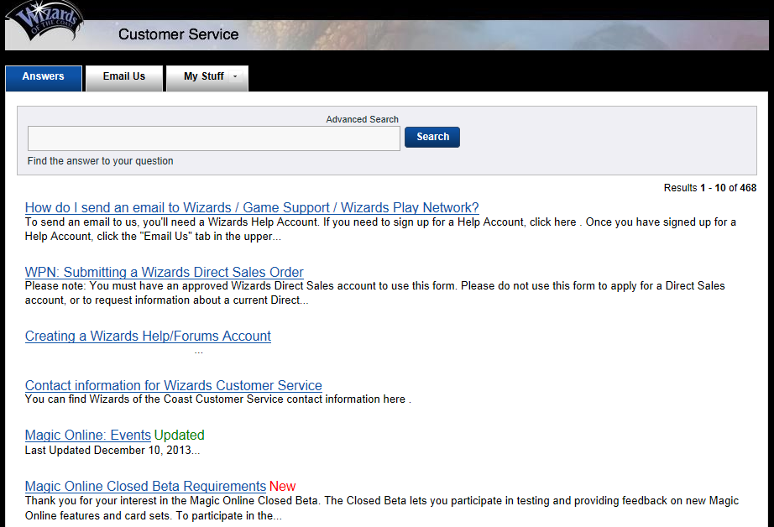Expand the My Stuff dropdown arrow
Image resolution: width=774 pixels, height=527 pixels.
pyautogui.click(x=235, y=76)
